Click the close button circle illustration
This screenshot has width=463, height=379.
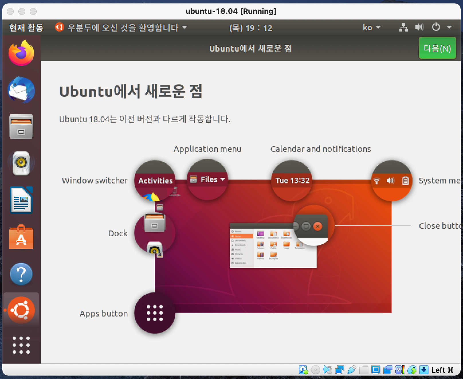[x=314, y=226]
